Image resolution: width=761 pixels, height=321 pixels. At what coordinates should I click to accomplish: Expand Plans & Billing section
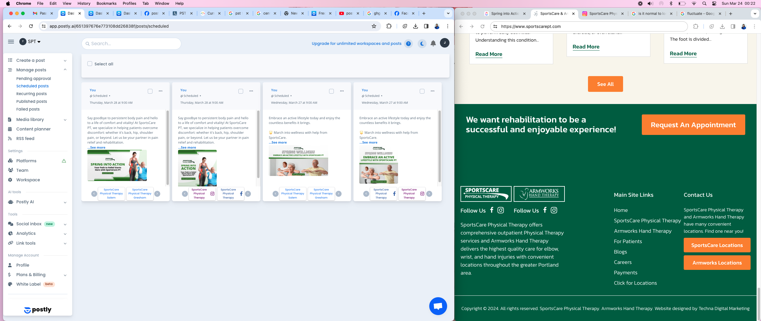tap(37, 275)
